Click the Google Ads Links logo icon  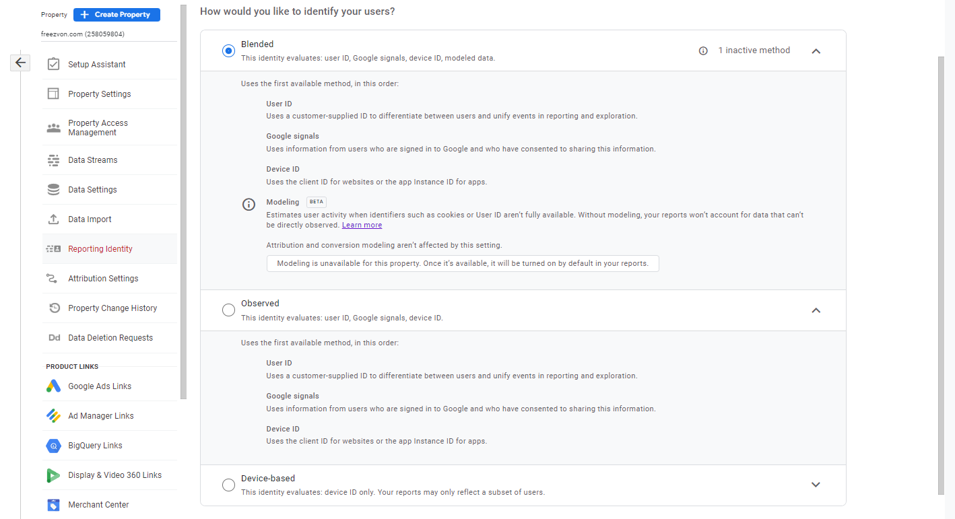click(54, 386)
